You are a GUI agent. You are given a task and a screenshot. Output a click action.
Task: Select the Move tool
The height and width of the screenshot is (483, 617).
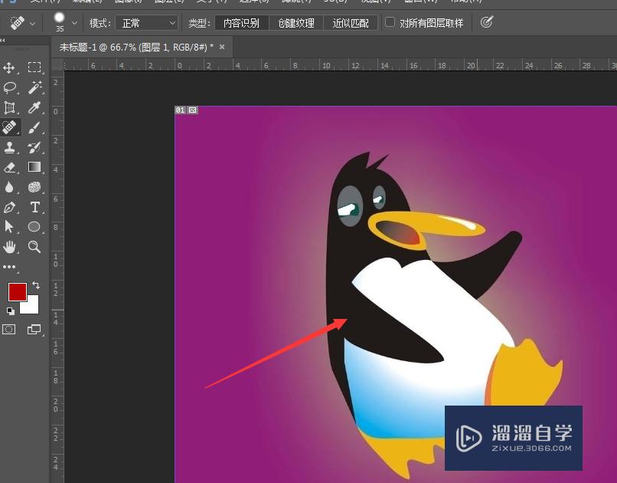point(10,67)
